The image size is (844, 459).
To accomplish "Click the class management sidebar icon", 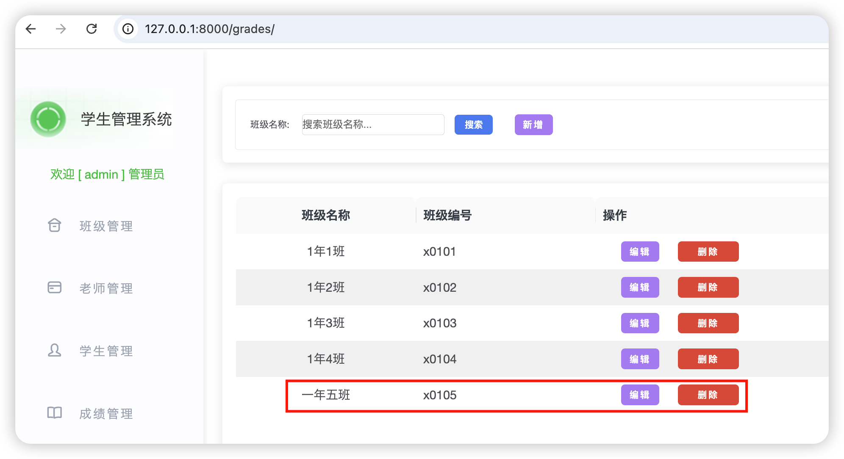I will click(x=55, y=225).
